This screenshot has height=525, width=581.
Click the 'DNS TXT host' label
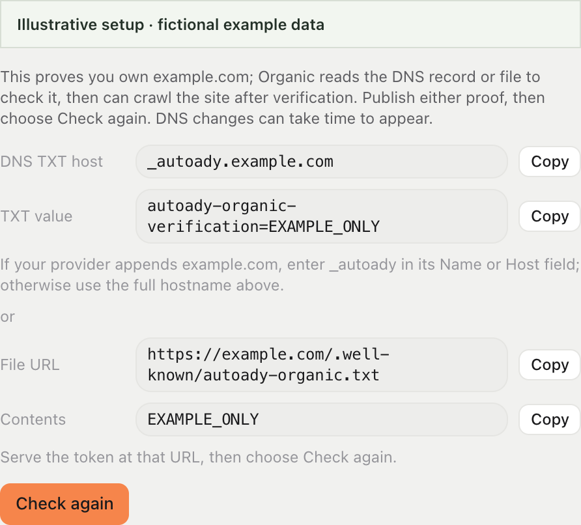(51, 162)
